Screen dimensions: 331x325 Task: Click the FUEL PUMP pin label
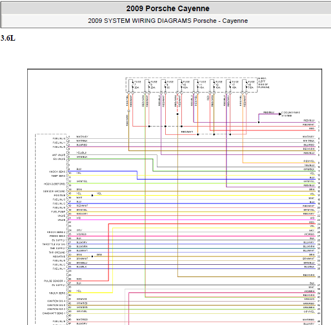(58, 212)
